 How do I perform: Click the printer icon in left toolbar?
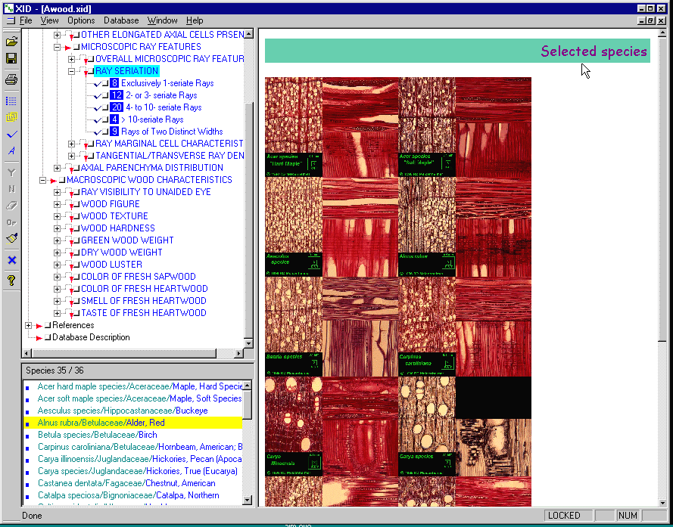coord(11,79)
